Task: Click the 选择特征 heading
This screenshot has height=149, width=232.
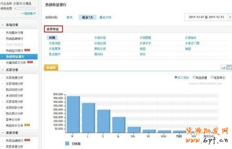Action: pos(53,29)
